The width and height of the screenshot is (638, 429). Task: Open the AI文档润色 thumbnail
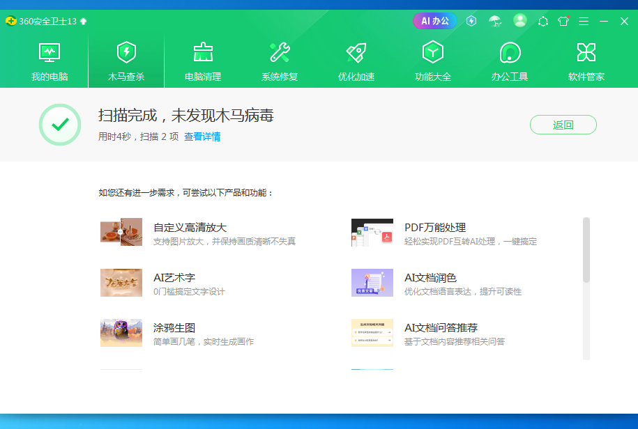[x=372, y=282]
